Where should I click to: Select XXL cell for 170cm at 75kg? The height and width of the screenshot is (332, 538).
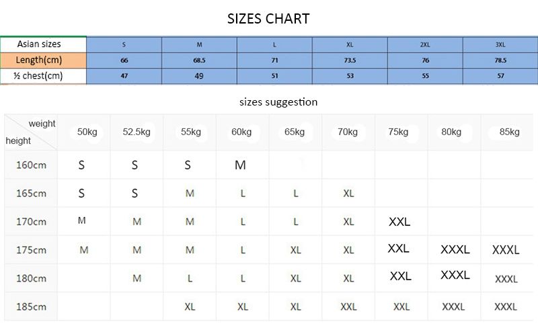pyautogui.click(x=399, y=222)
